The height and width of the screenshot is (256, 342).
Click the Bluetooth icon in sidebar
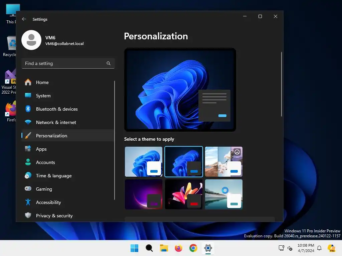[x=28, y=109]
